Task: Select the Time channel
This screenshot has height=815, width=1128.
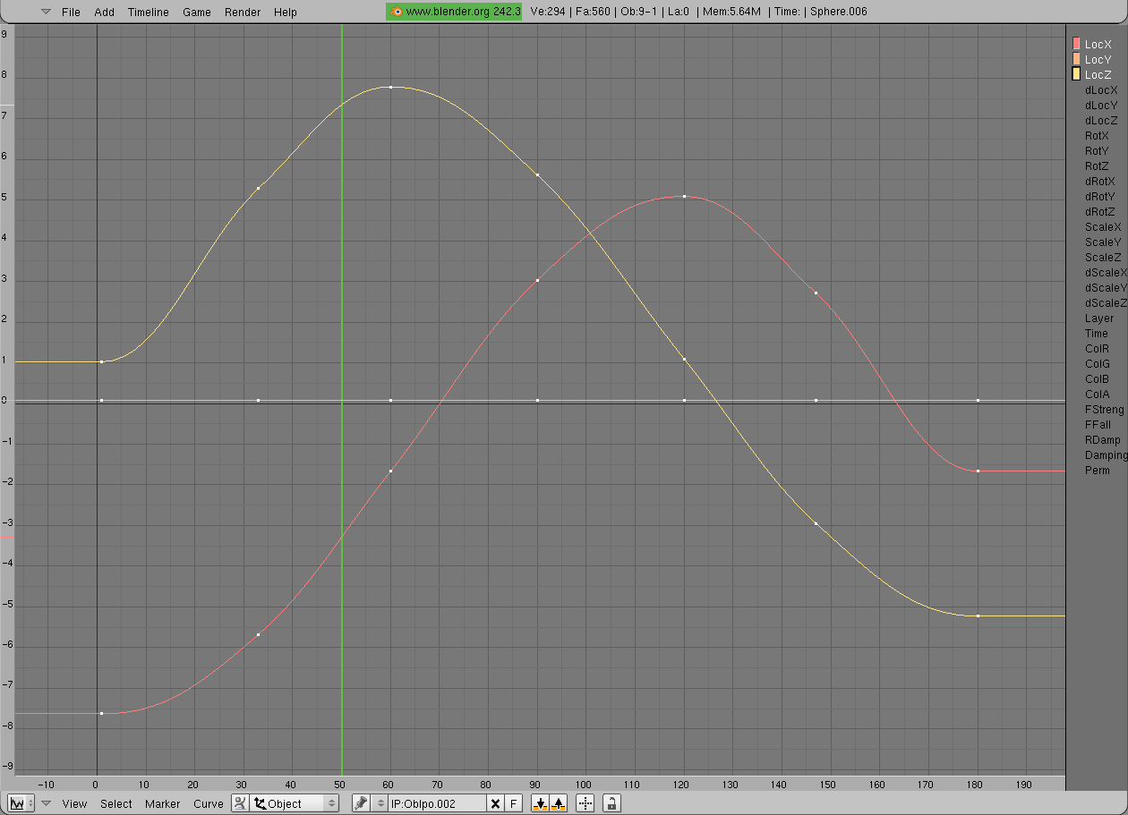Action: point(1097,333)
